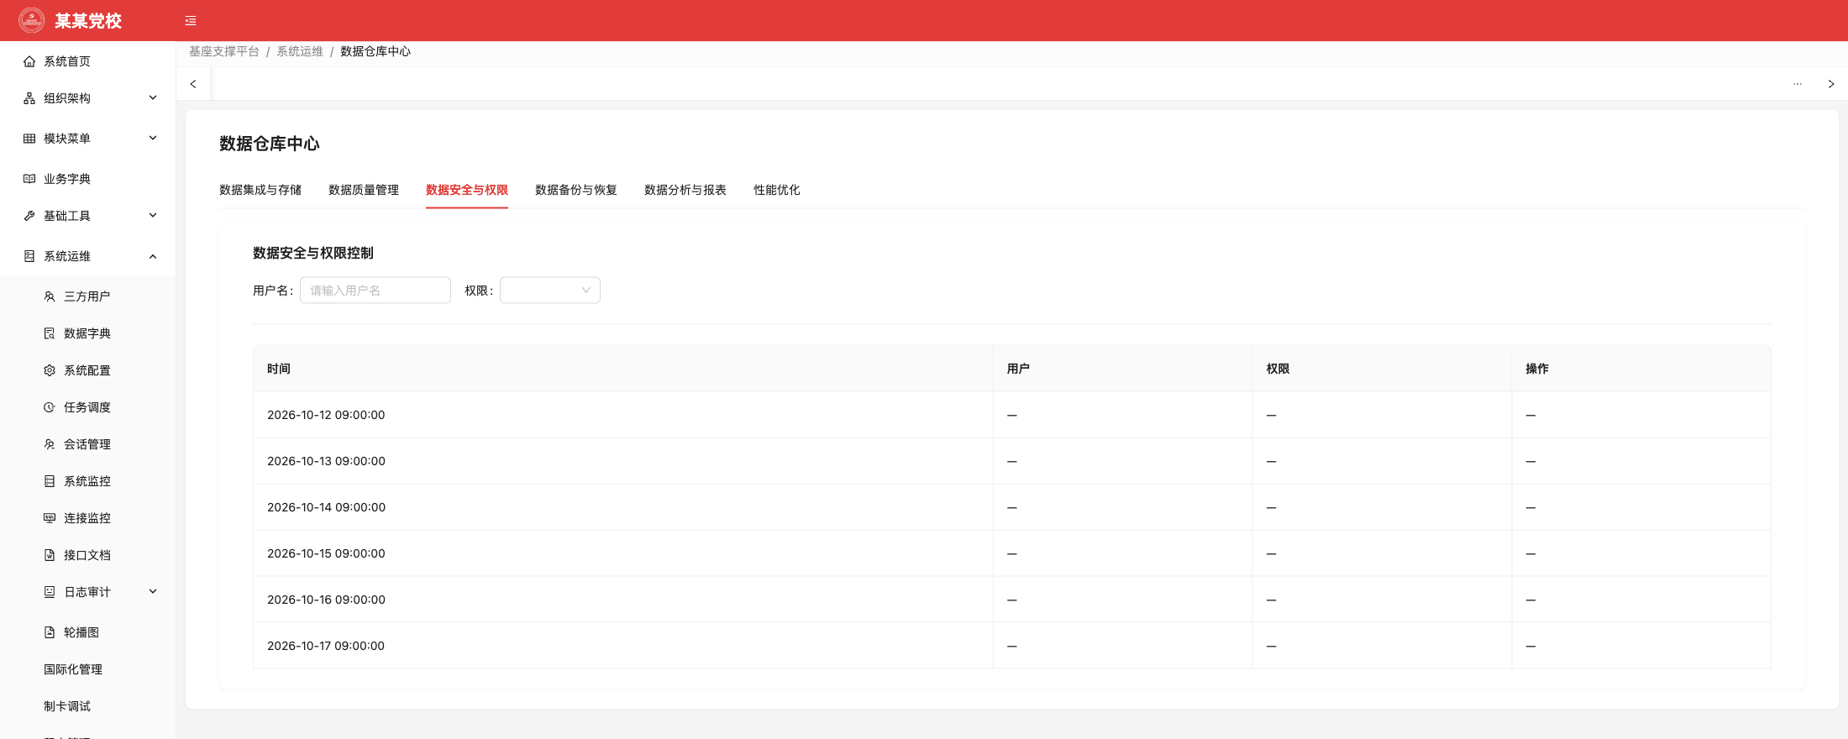1848x739 pixels.
Task: Click the gear icon beside 系统配置
Action: tap(50, 370)
